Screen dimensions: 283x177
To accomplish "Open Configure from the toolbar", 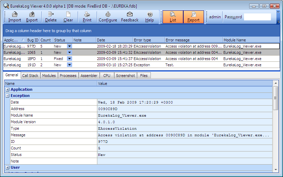I will [108, 17].
